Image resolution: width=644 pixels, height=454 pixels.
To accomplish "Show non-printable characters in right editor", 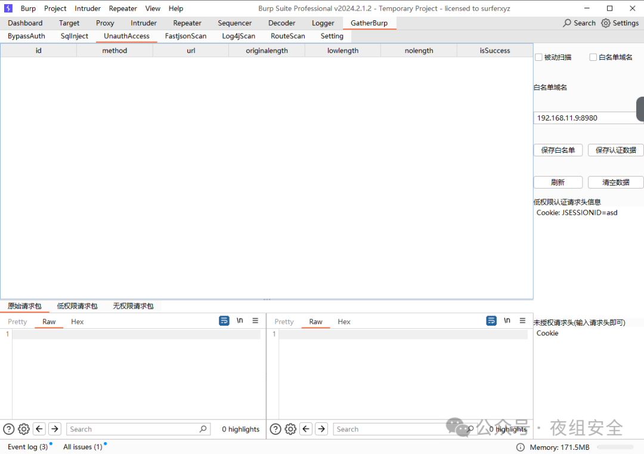I will click(507, 321).
